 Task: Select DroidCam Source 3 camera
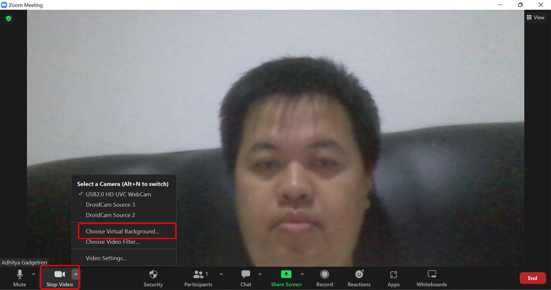(110, 205)
